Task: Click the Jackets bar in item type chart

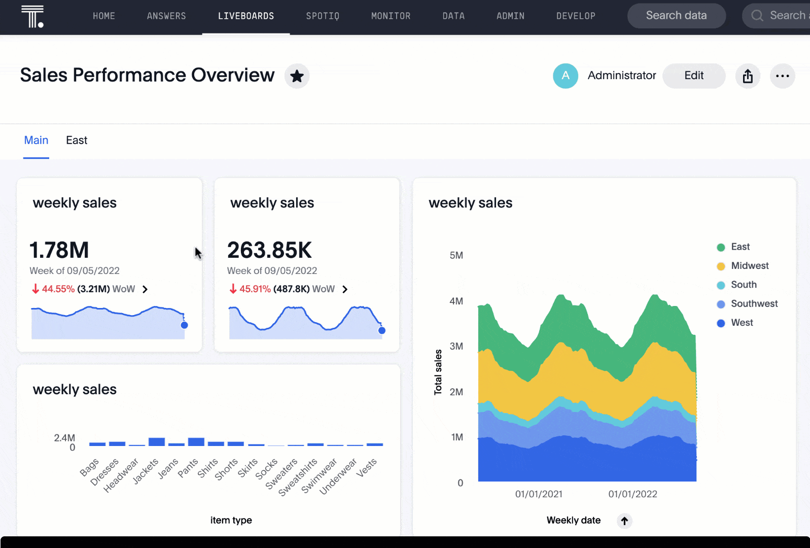Action: coord(156,442)
